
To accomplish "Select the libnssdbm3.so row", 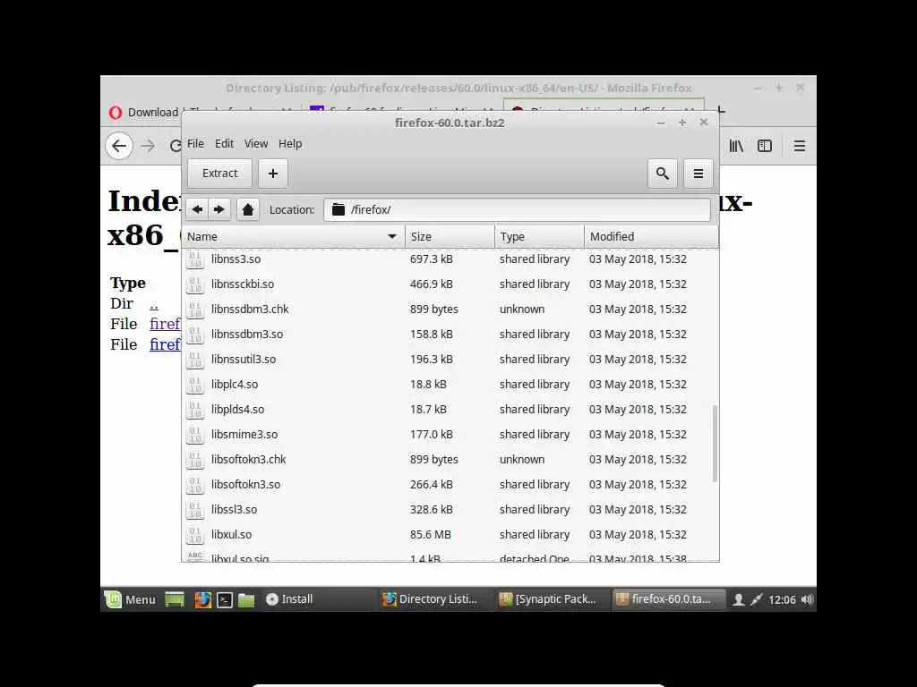I will coord(450,335).
